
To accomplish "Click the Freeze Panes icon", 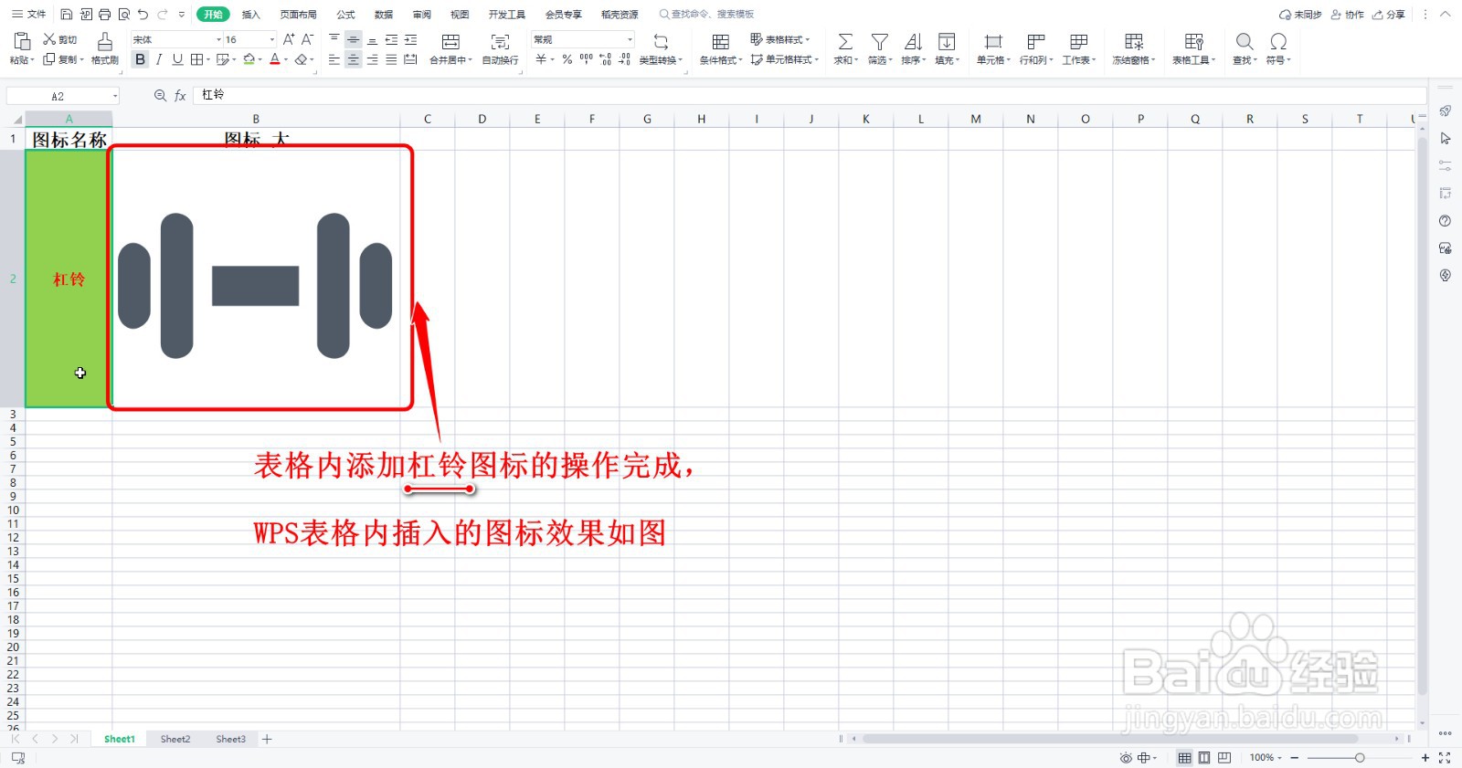I will pos(1134,42).
